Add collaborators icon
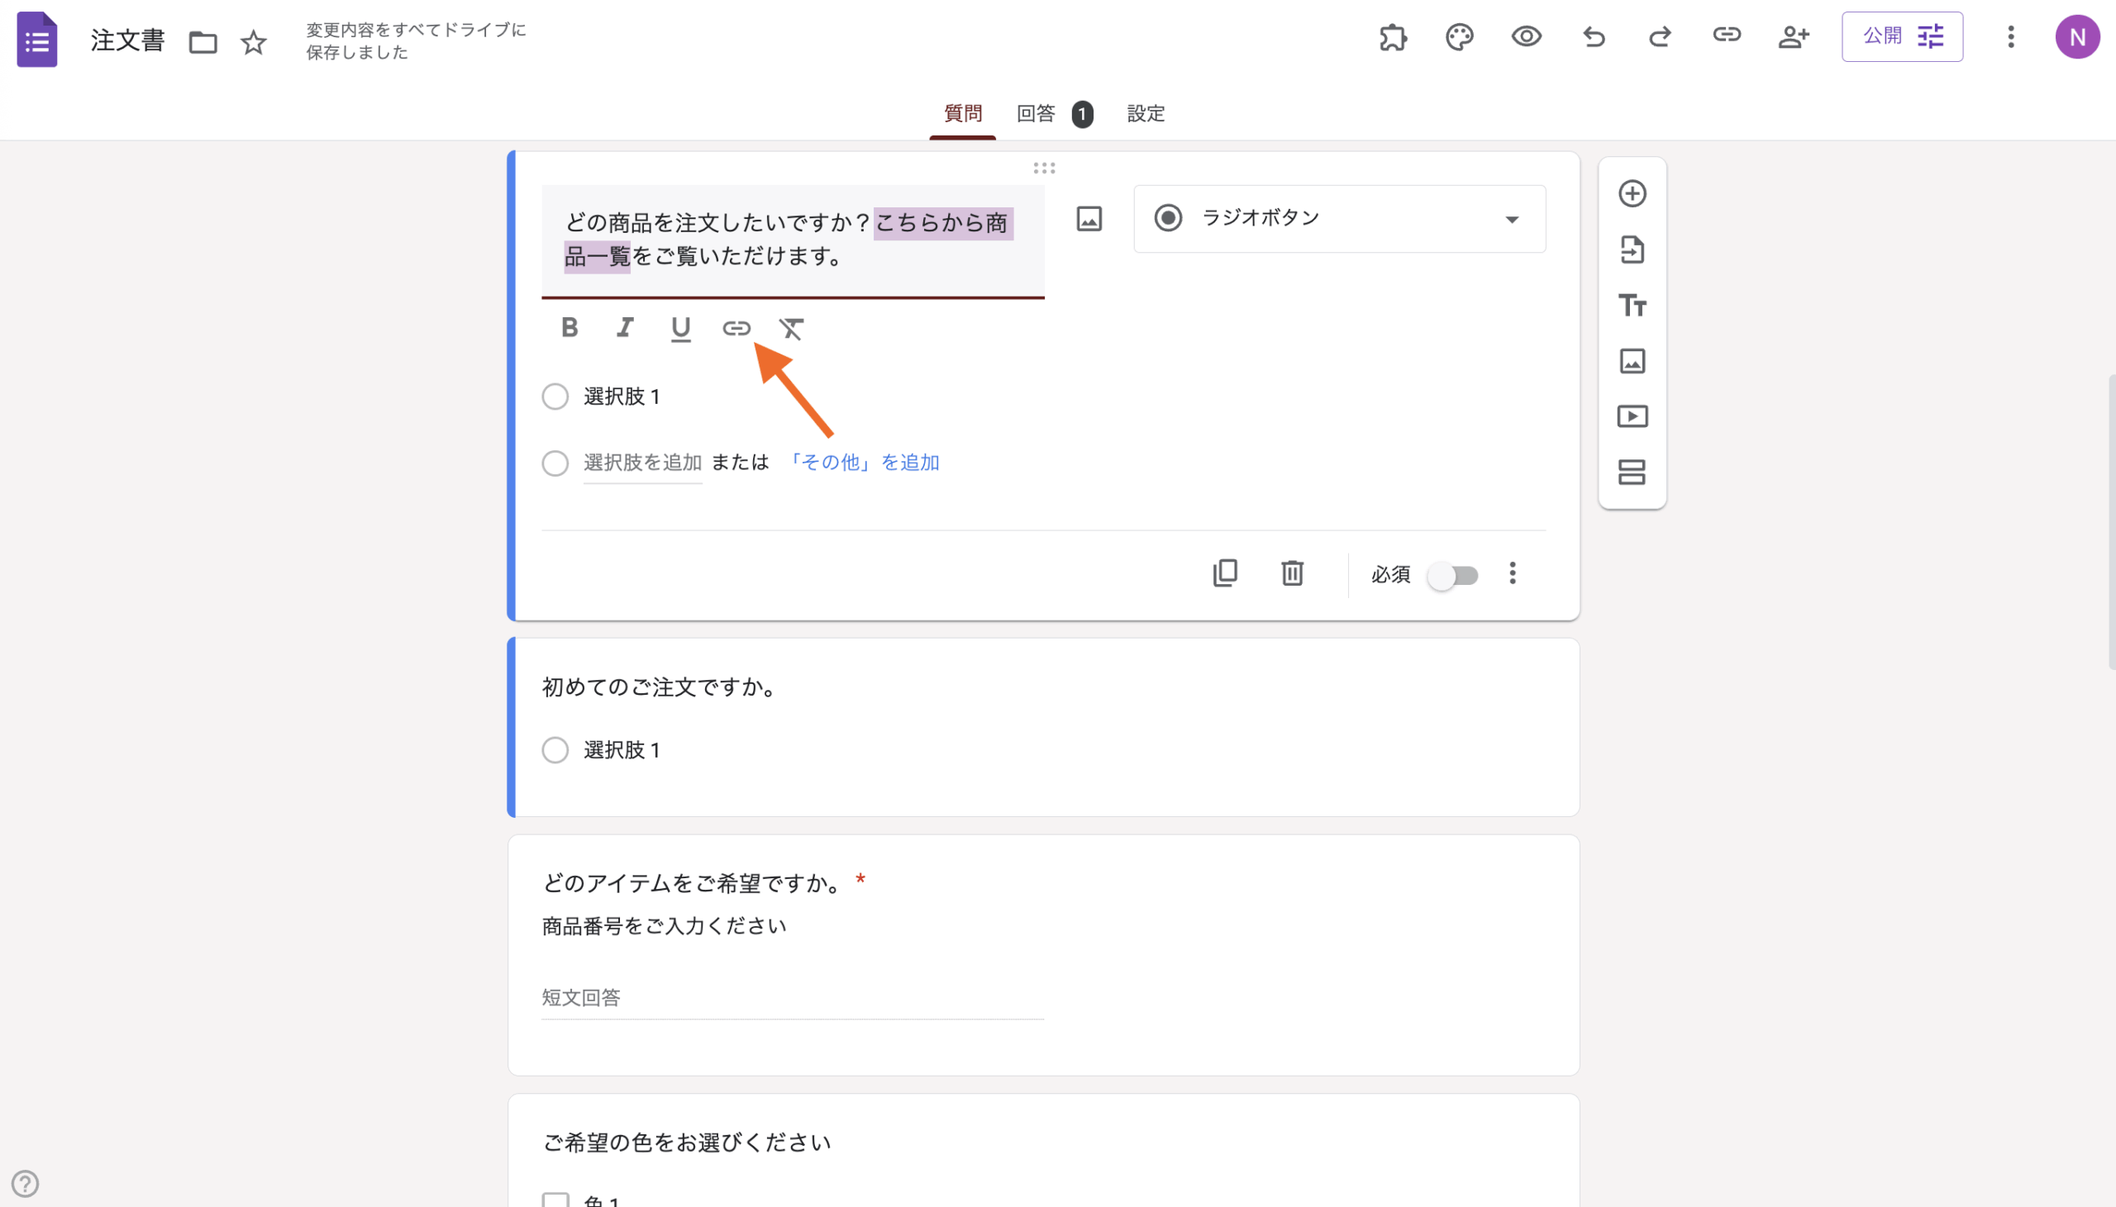 coord(1794,36)
